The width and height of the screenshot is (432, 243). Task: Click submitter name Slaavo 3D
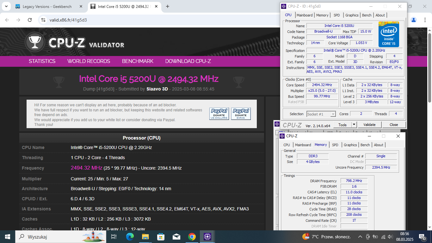(x=157, y=89)
